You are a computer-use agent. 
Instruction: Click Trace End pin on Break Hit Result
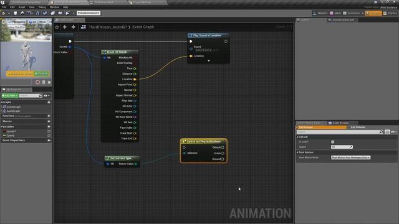[135, 139]
